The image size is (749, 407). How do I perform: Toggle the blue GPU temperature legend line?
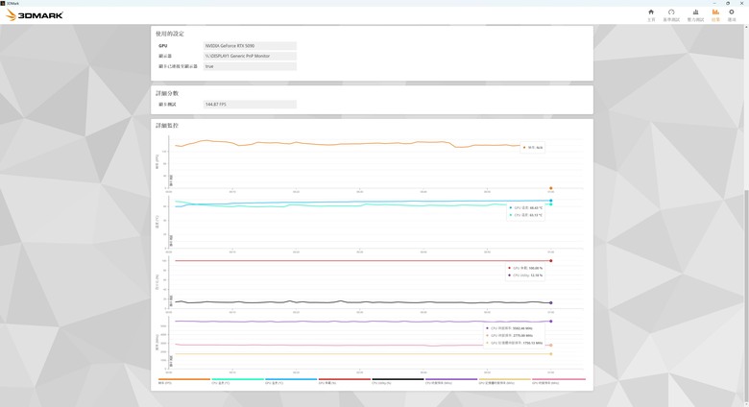[x=291, y=381]
